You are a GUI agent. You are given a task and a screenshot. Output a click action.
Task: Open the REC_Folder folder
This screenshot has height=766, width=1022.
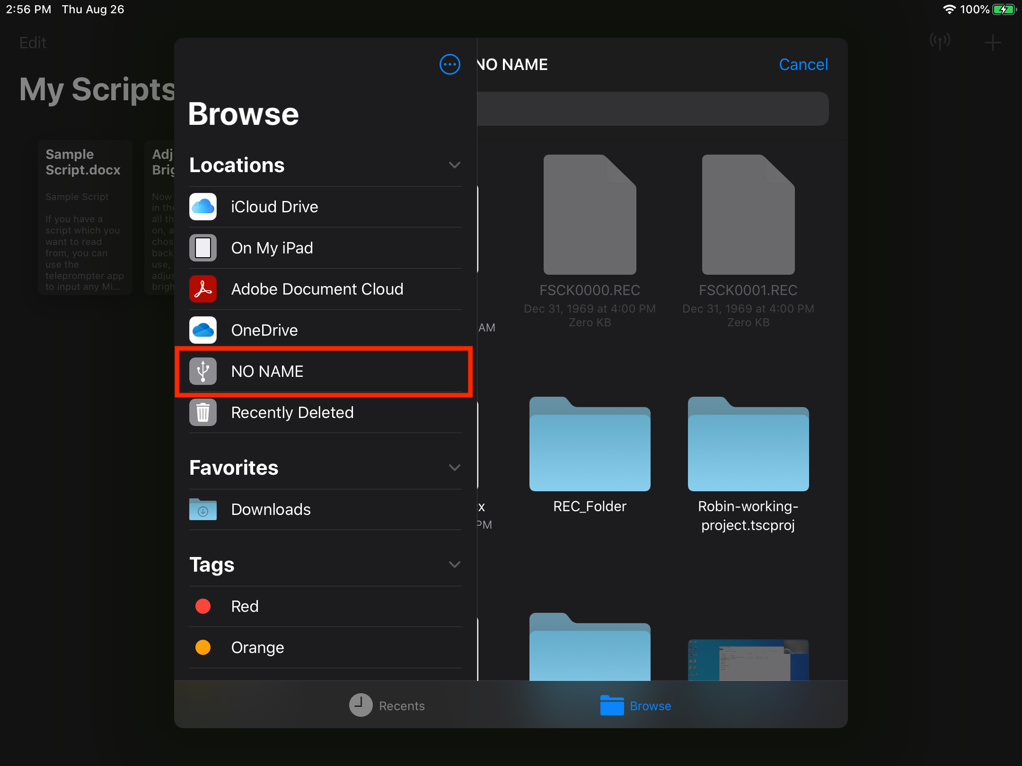point(590,444)
